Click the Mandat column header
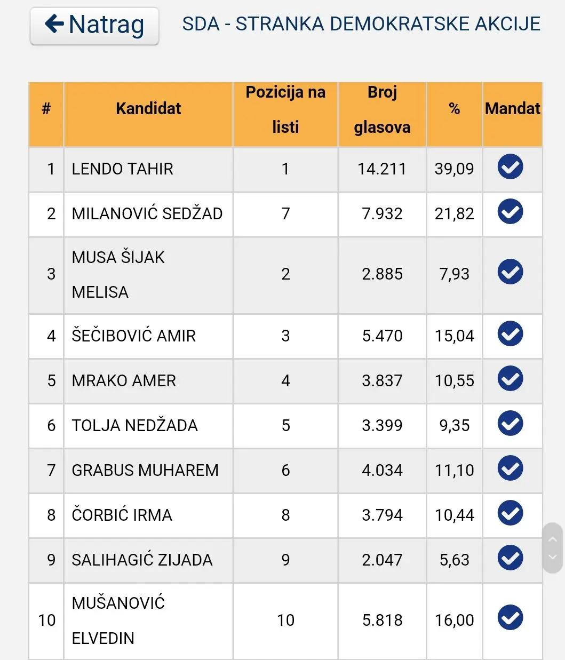This screenshot has width=565, height=660. pos(512,109)
